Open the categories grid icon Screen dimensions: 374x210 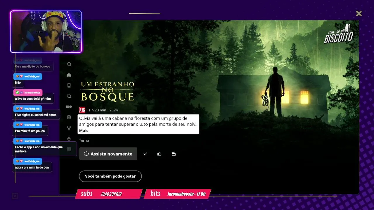point(69,149)
